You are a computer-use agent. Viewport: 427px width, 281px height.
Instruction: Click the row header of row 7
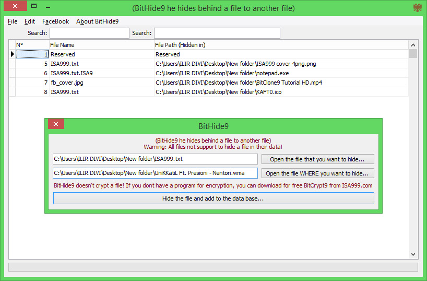point(12,83)
